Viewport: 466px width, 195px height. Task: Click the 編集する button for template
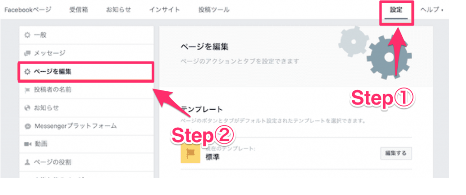pyautogui.click(x=396, y=154)
